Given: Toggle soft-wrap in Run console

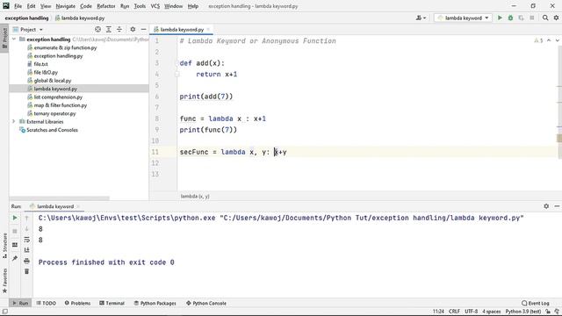Looking at the screenshot, I should point(26,240).
